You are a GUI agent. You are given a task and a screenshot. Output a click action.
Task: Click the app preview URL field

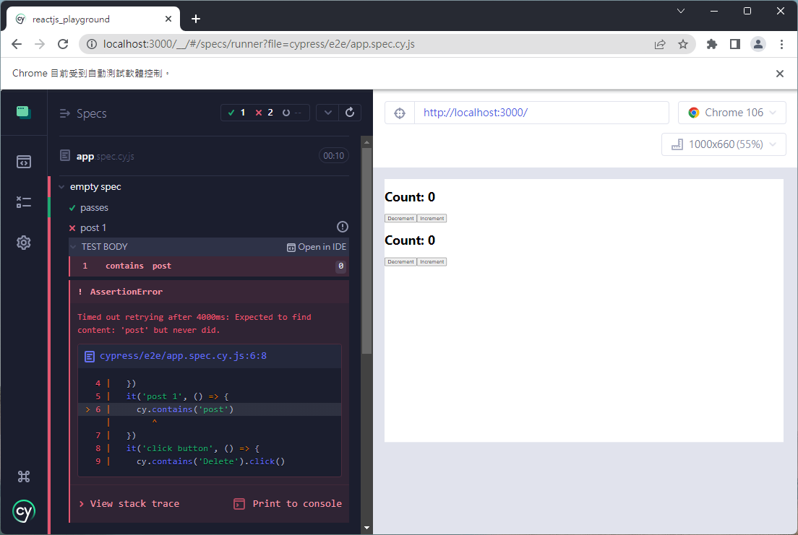pos(541,113)
